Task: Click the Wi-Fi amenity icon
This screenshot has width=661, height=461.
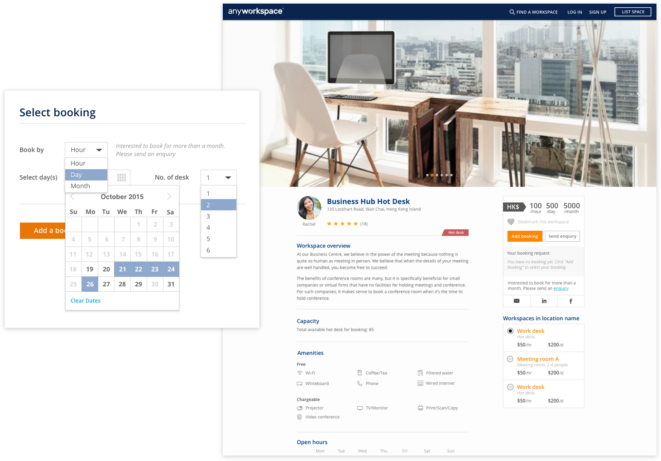Action: 299,373
